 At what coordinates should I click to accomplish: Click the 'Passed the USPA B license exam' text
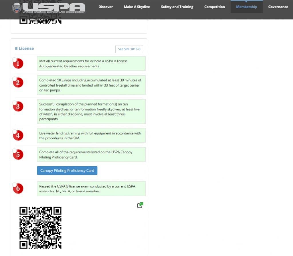click(x=91, y=189)
